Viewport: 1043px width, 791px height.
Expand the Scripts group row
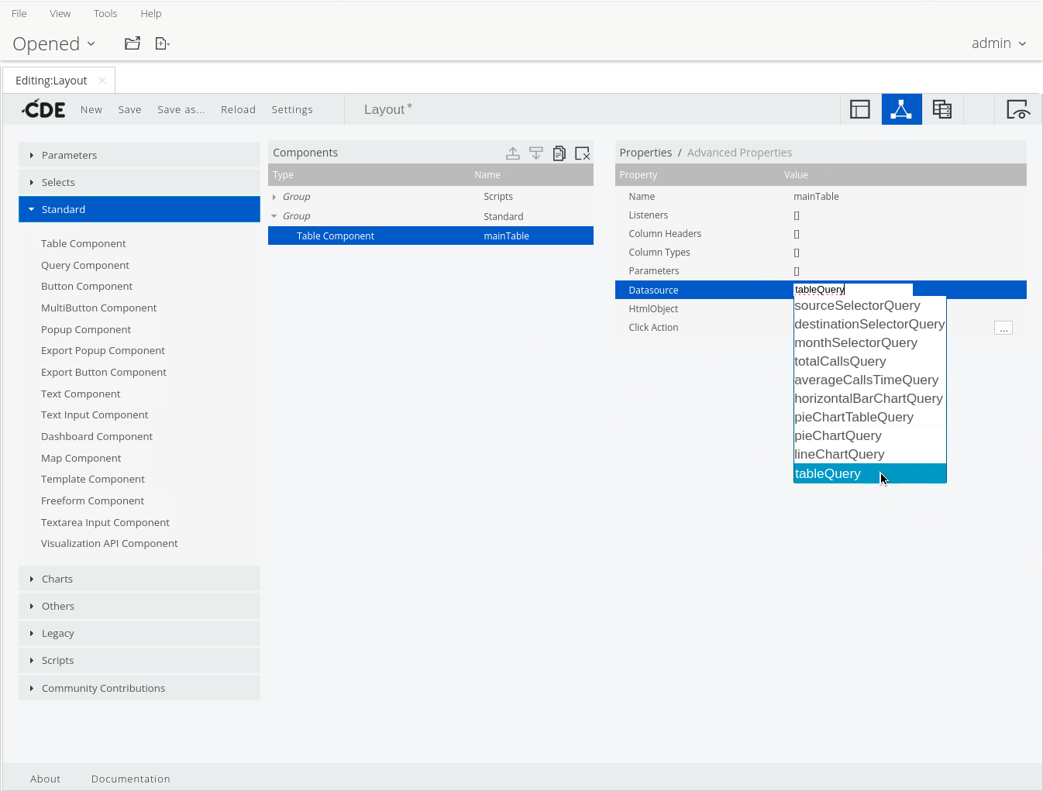point(274,197)
